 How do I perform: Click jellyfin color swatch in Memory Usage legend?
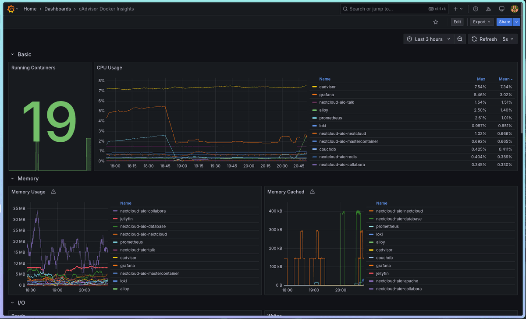(x=115, y=219)
